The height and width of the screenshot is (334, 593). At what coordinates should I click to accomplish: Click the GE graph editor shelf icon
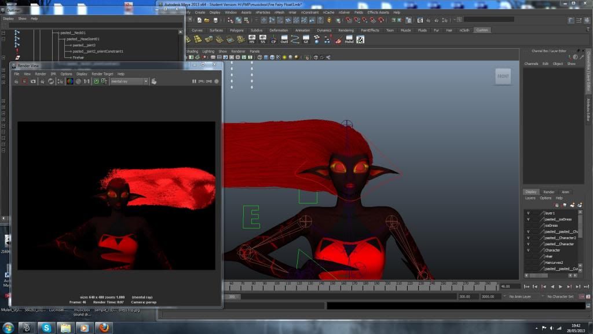pyautogui.click(x=306, y=39)
